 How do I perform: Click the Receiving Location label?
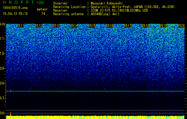(x=69, y=7)
